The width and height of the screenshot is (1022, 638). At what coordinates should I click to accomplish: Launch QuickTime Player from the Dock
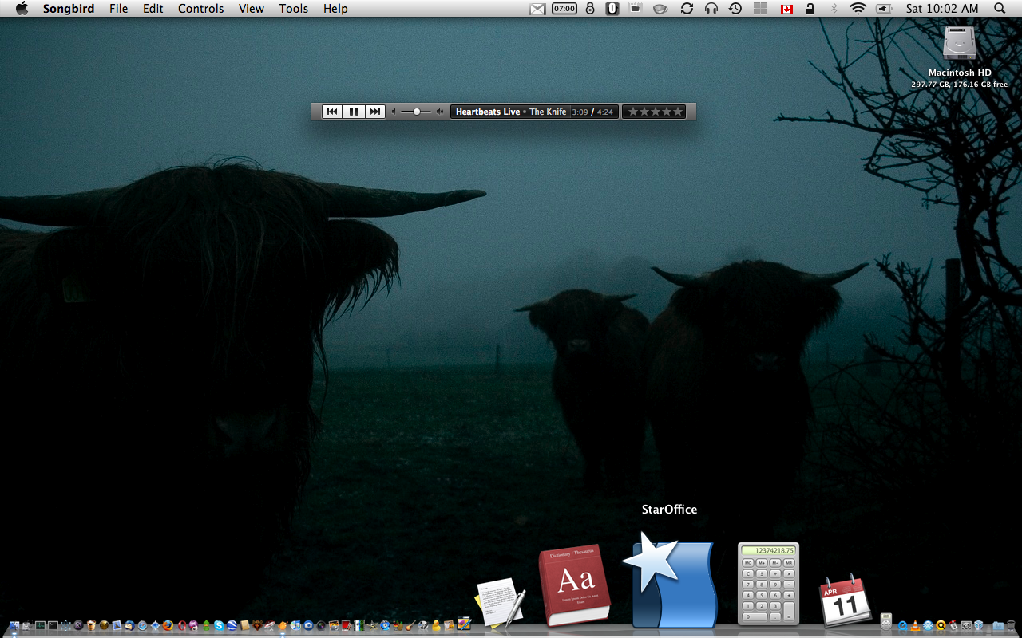tap(902, 625)
